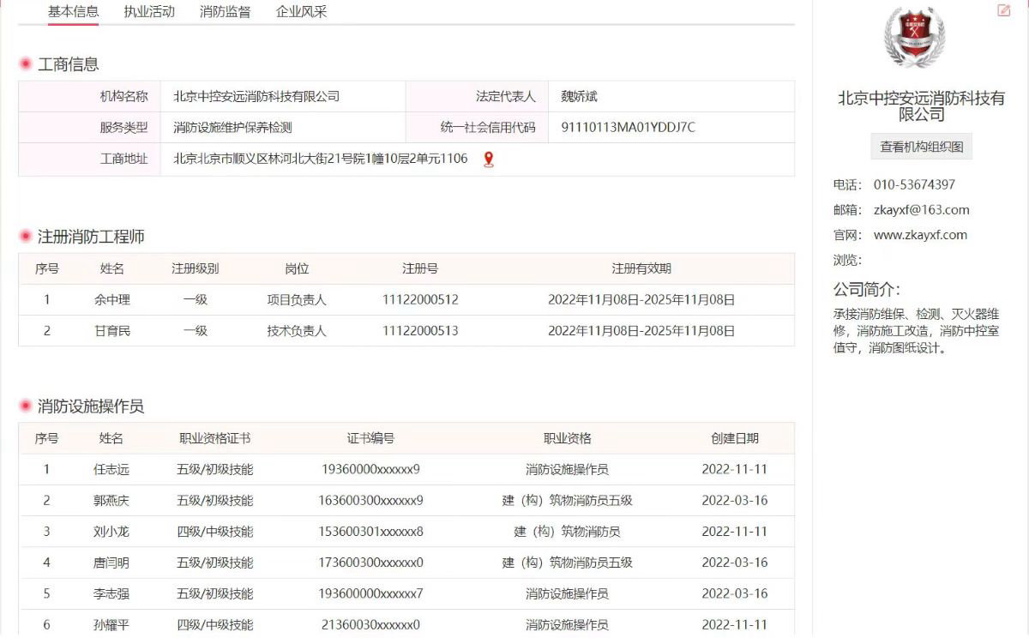Click certificate number 19360000xxxxxx9
The image size is (1029, 638).
(370, 470)
